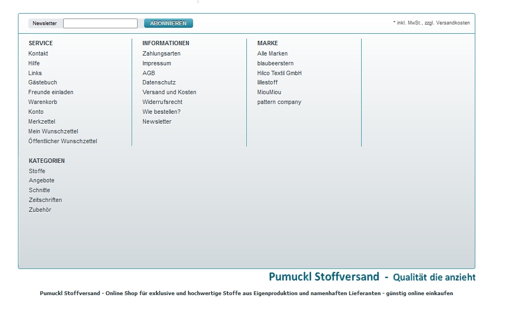The width and height of the screenshot is (527, 312).
Task: Browse the Stoffe category
Action: (x=37, y=171)
